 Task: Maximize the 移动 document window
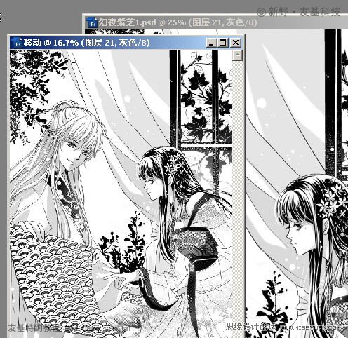(x=223, y=43)
